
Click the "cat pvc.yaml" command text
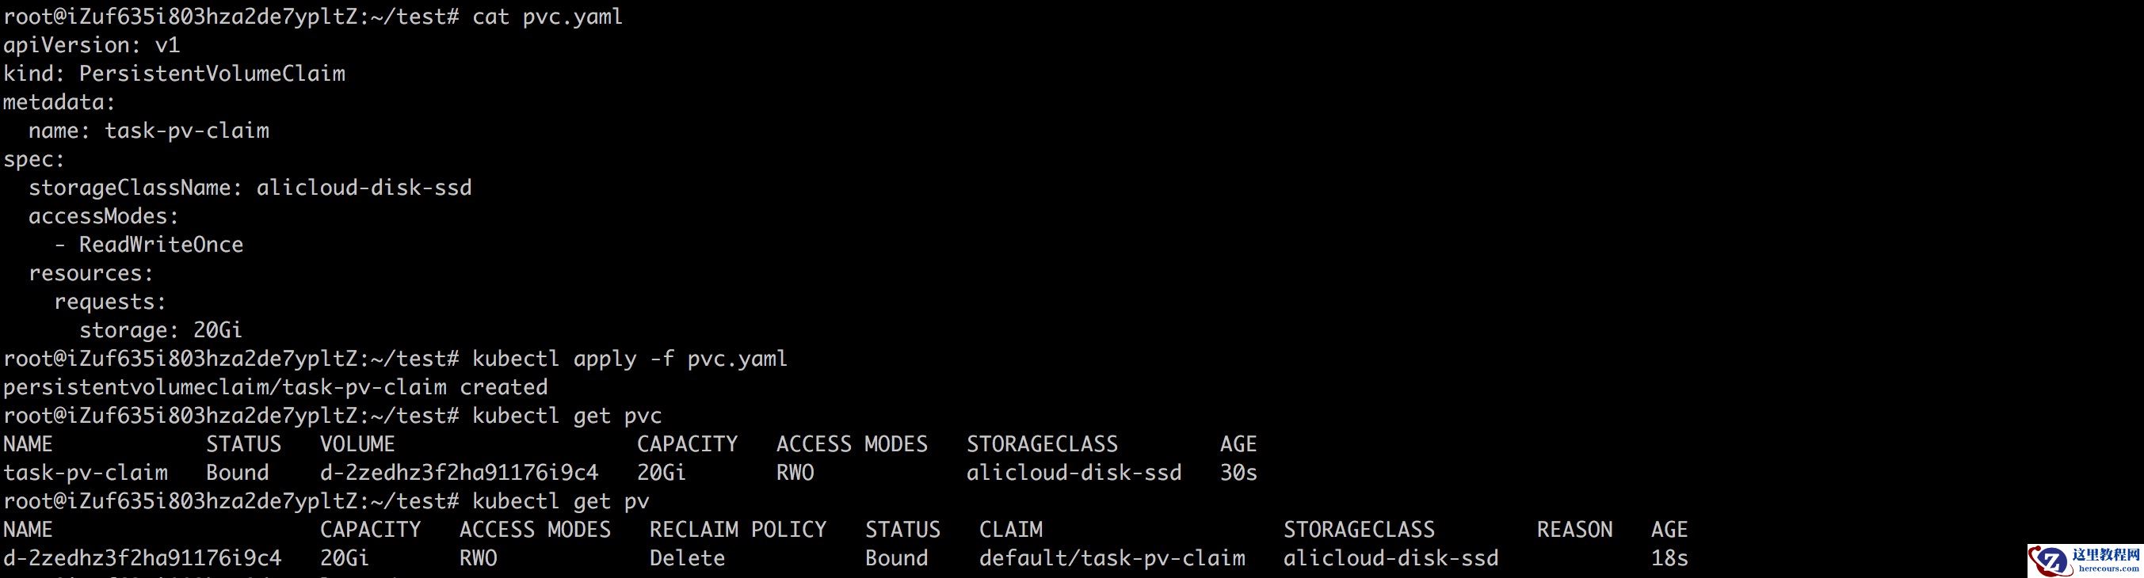[x=547, y=17]
